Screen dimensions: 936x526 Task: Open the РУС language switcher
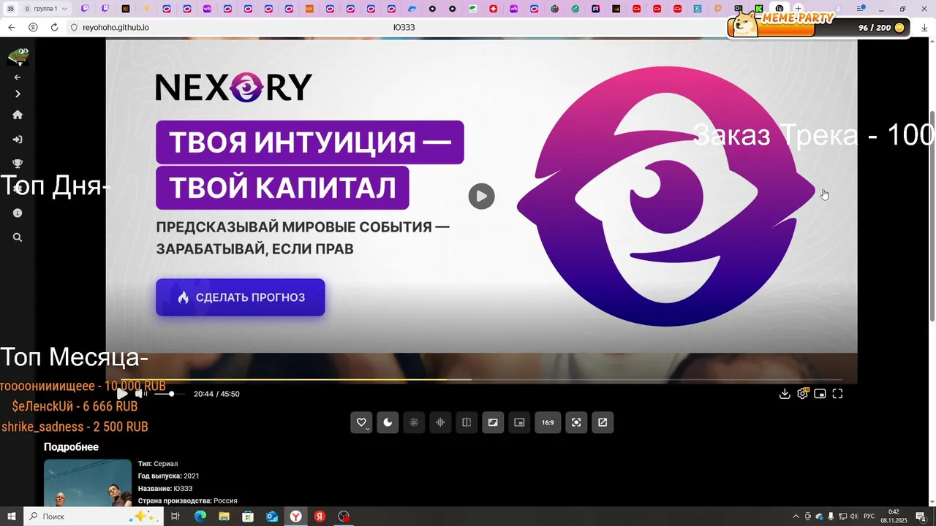(x=869, y=517)
